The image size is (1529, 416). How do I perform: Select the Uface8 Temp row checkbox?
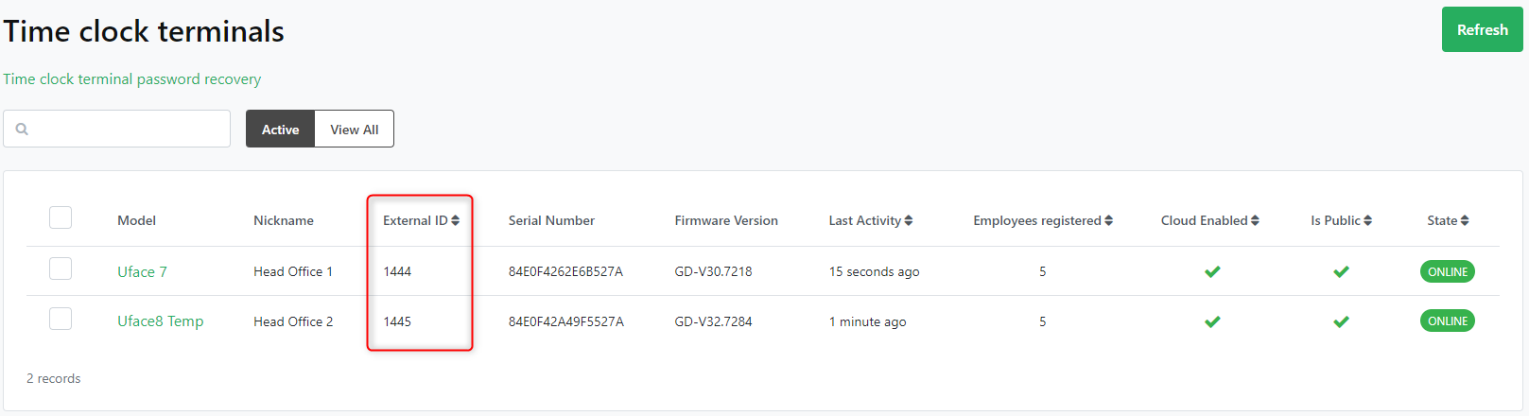[x=61, y=319]
